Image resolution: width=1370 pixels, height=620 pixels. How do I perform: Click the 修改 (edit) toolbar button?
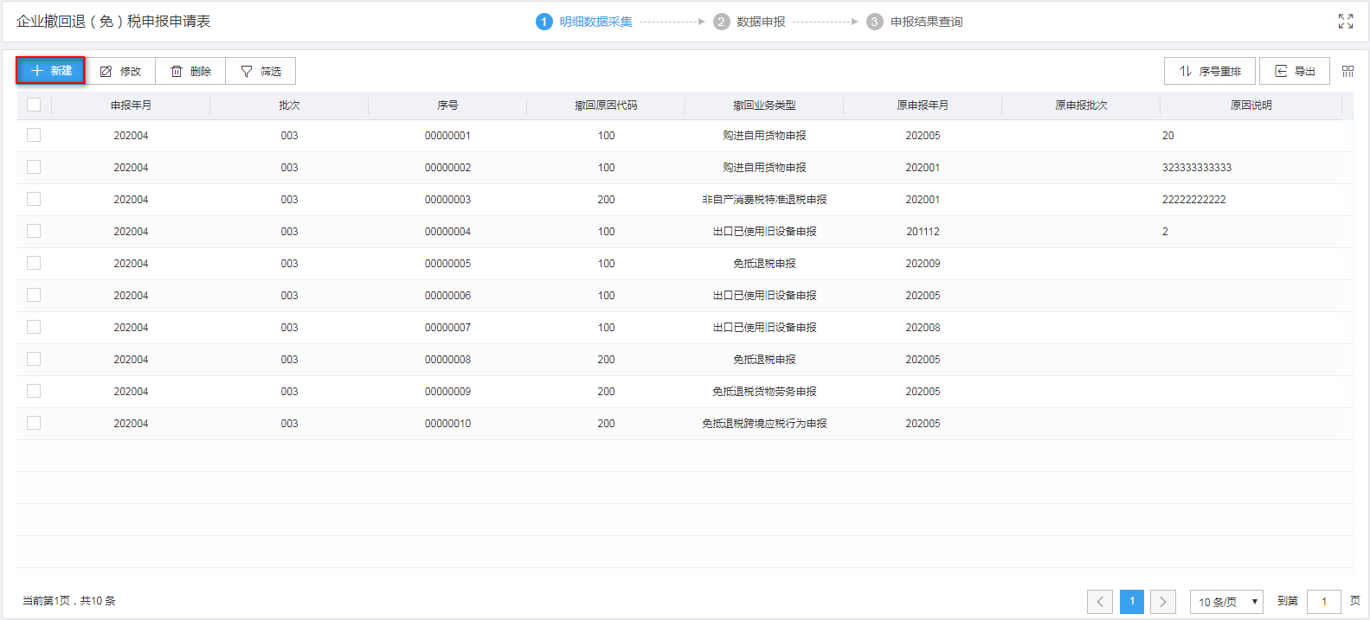[x=120, y=71]
